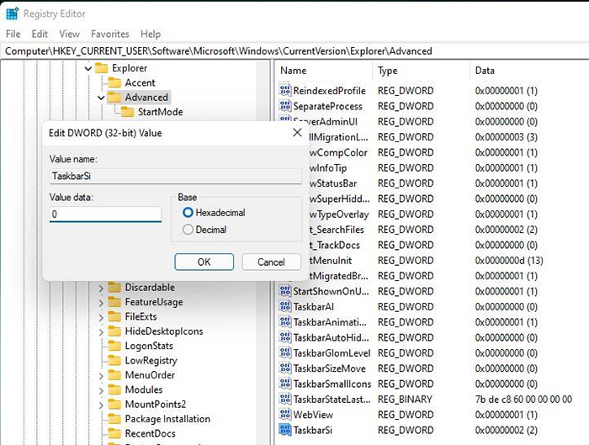
Task: Select the RecentDocs tree item
Action: [150, 433]
